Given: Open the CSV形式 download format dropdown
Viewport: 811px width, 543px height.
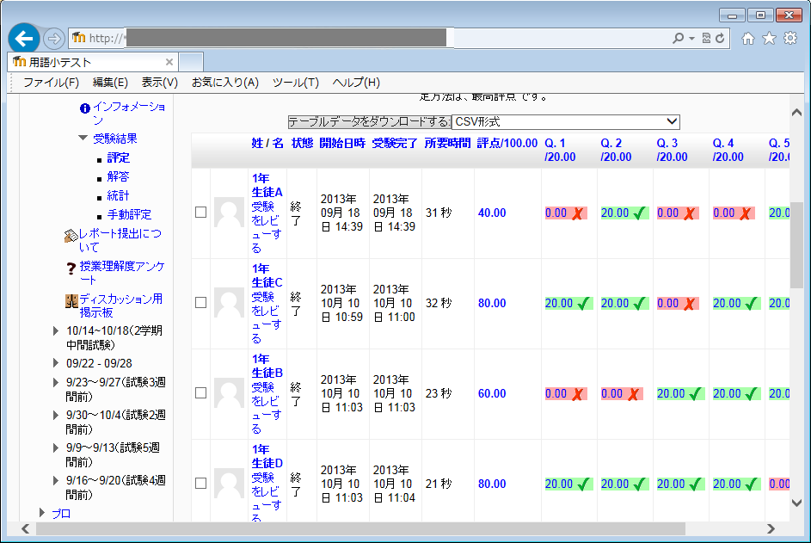Looking at the screenshot, I should pos(566,121).
